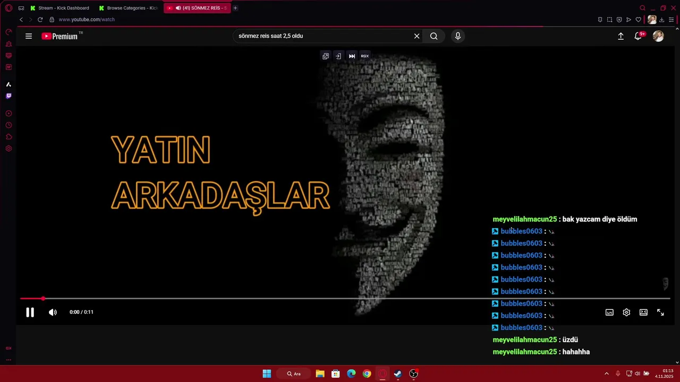This screenshot has width=680, height=382.
Task: View site security lock info
Action: tap(52, 20)
